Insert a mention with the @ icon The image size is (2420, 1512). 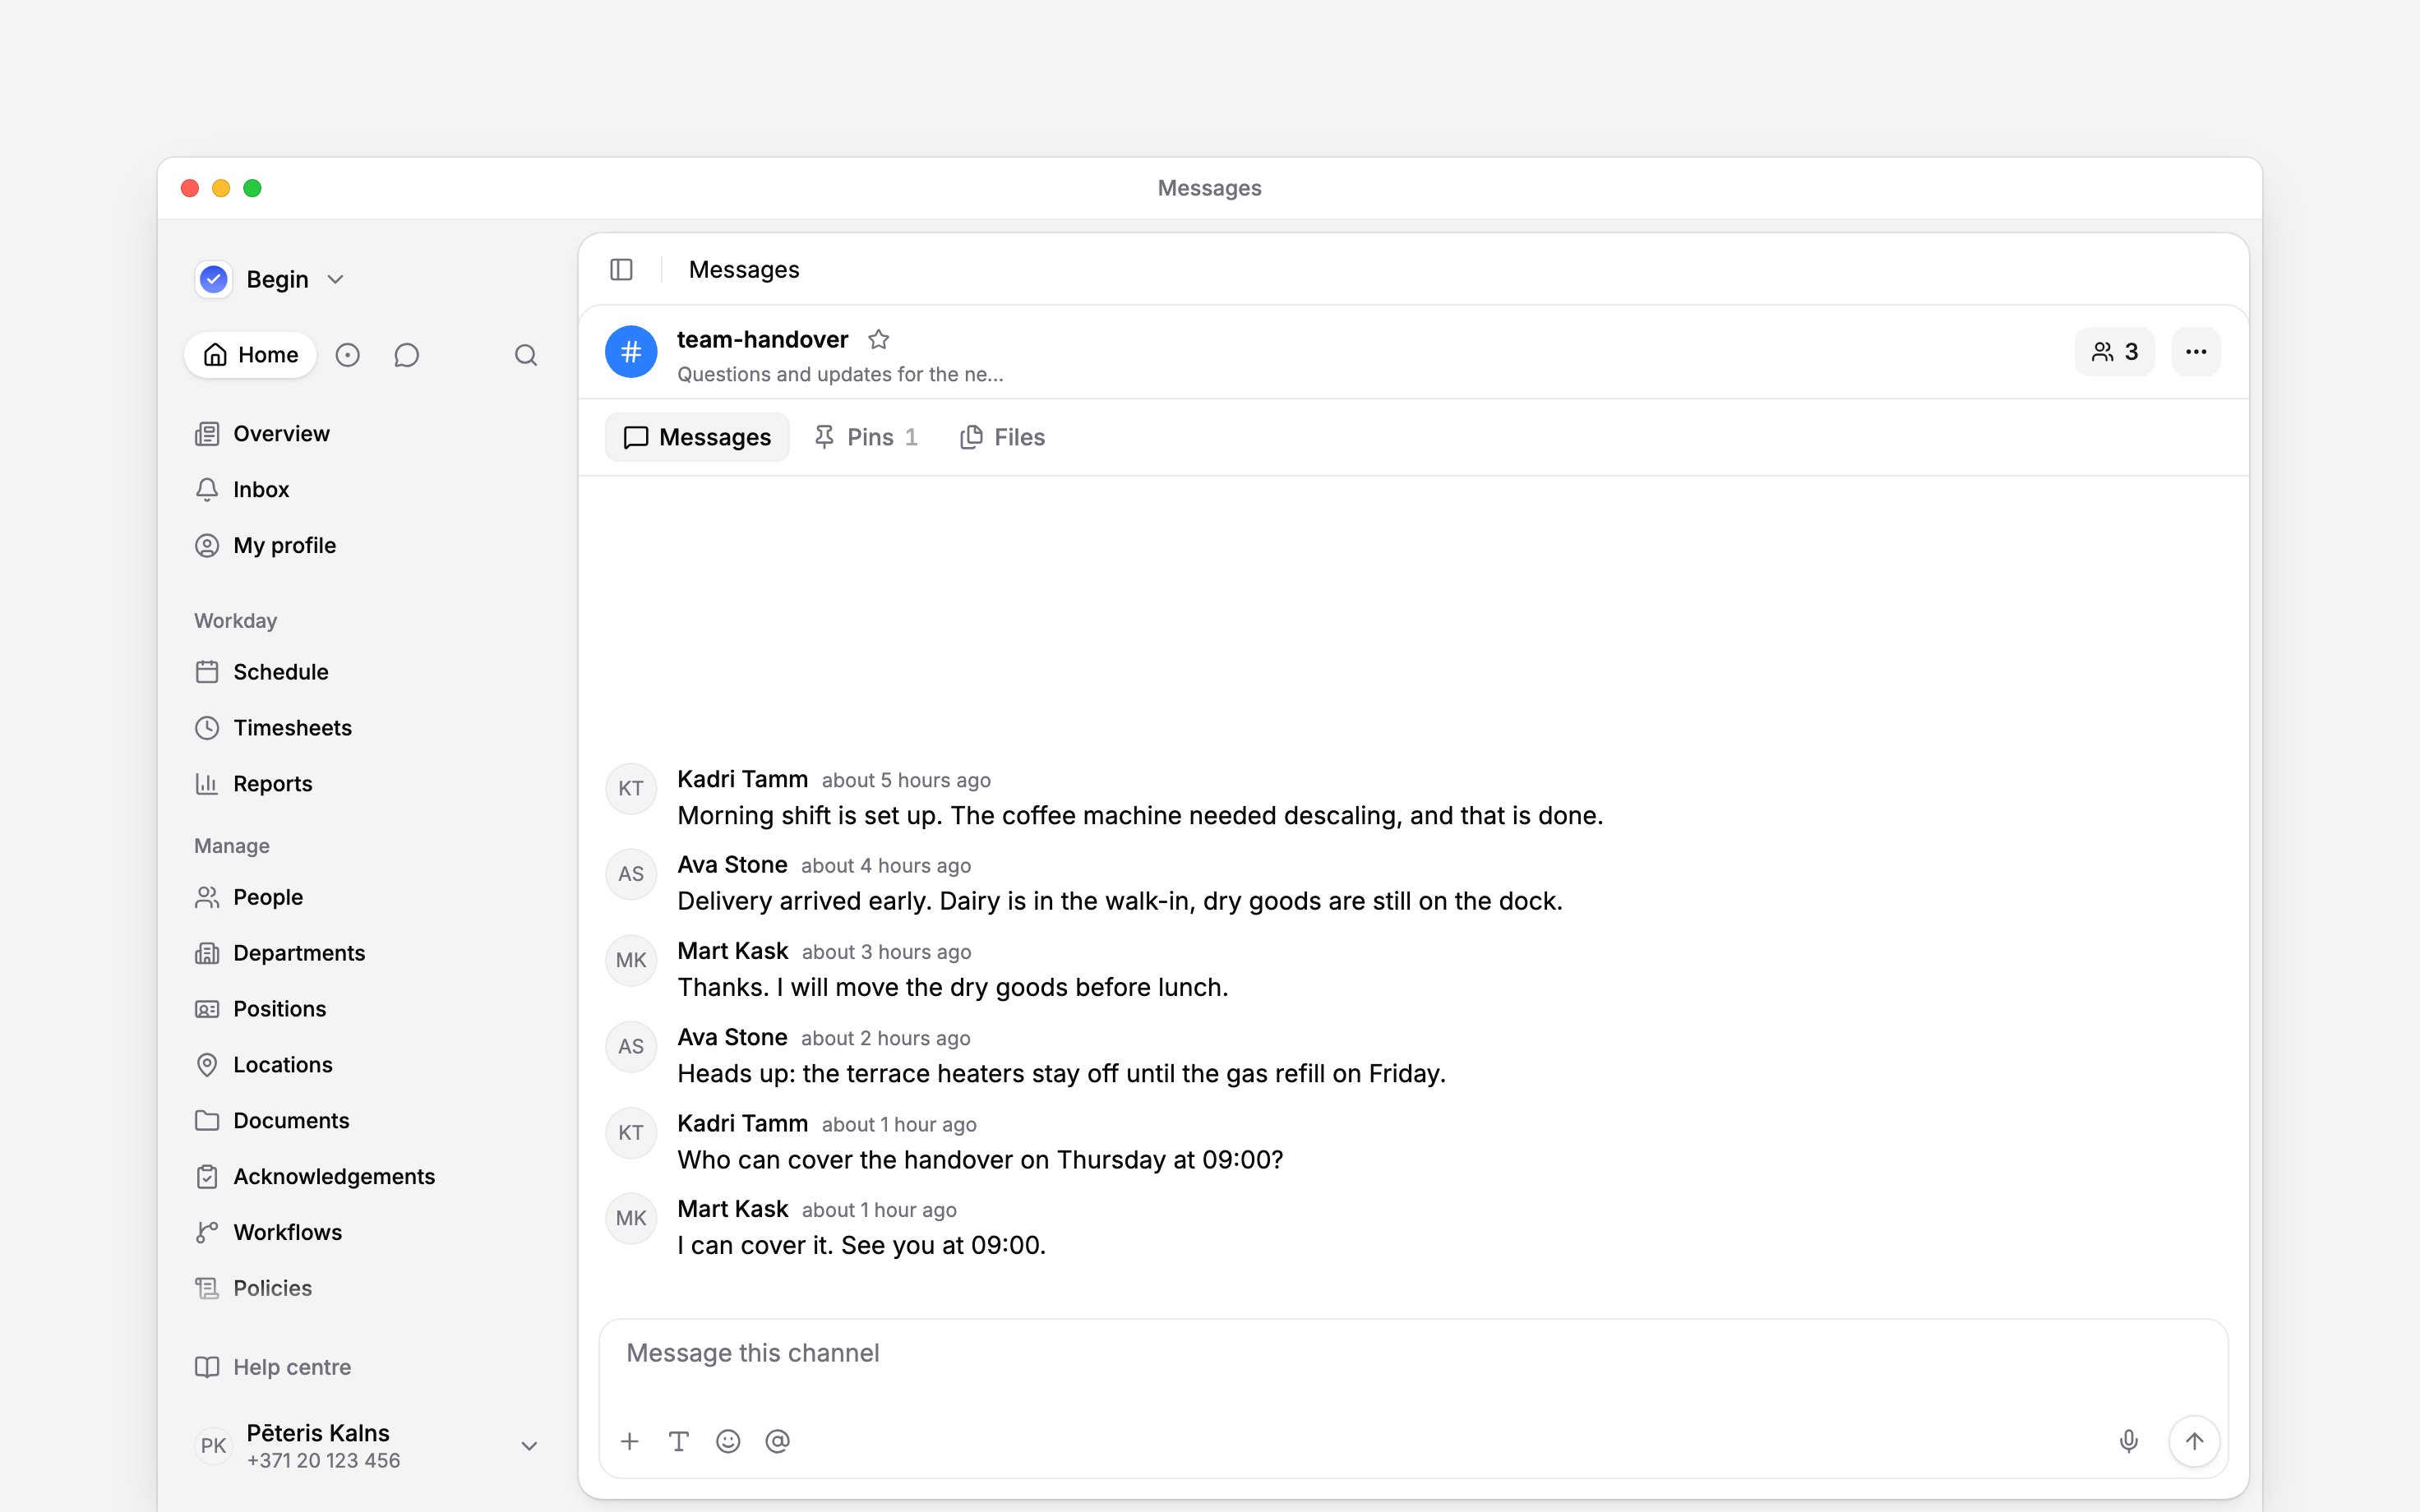(777, 1441)
